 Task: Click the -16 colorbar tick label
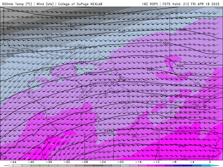(x=139, y=162)
